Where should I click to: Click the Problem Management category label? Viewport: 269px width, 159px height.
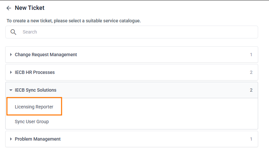[38, 139]
